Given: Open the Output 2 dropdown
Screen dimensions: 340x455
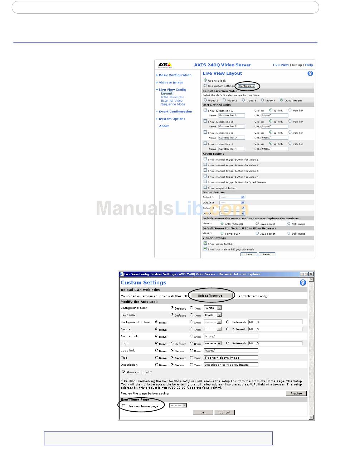Looking at the screenshot, I should tap(232, 203).
